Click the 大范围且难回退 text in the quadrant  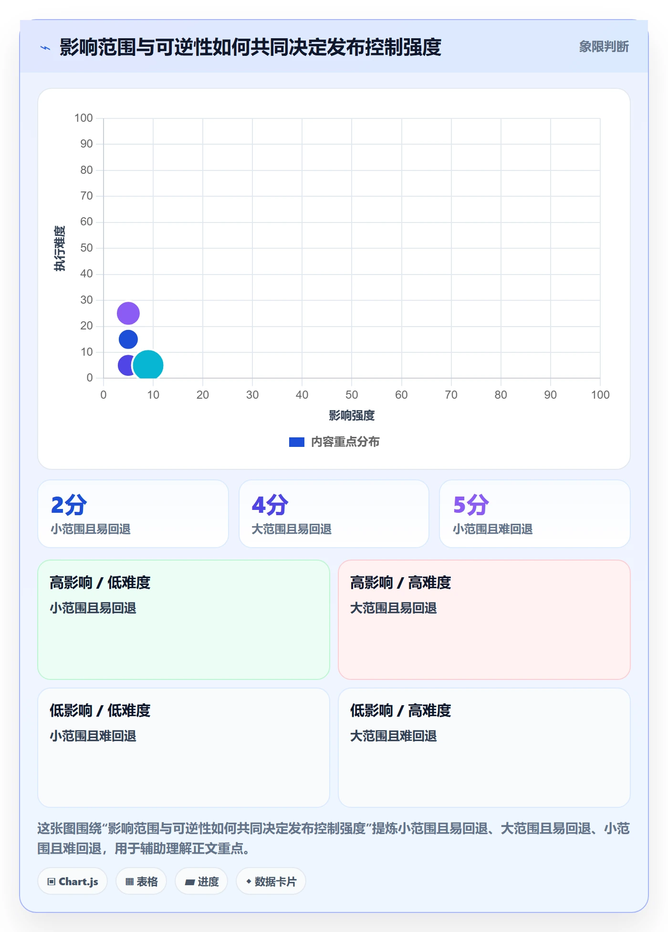[394, 736]
